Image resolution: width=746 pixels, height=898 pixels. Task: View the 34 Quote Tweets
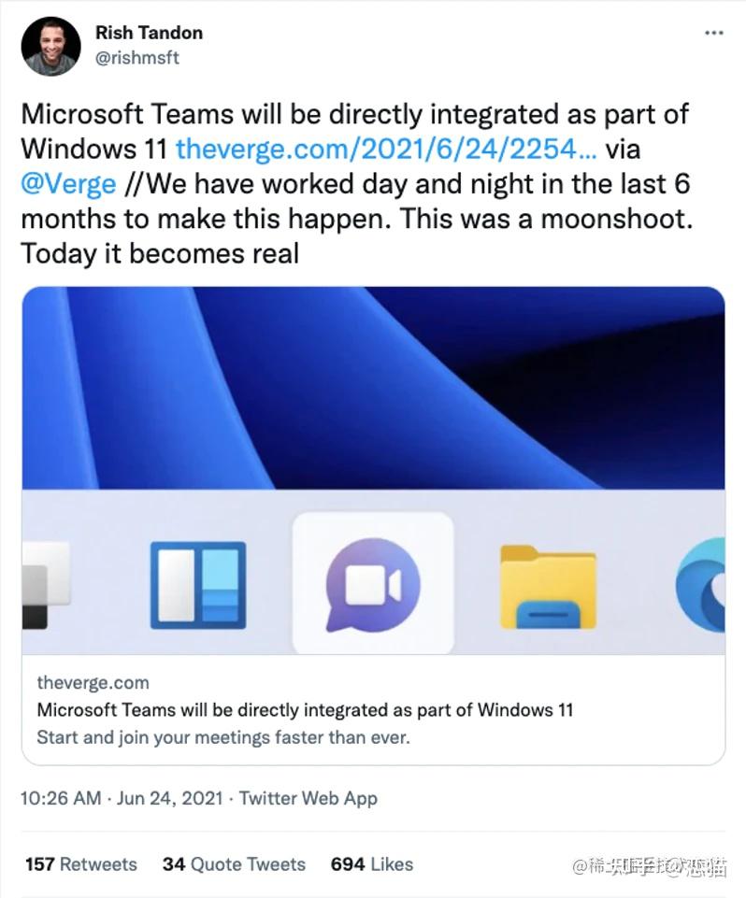233,864
